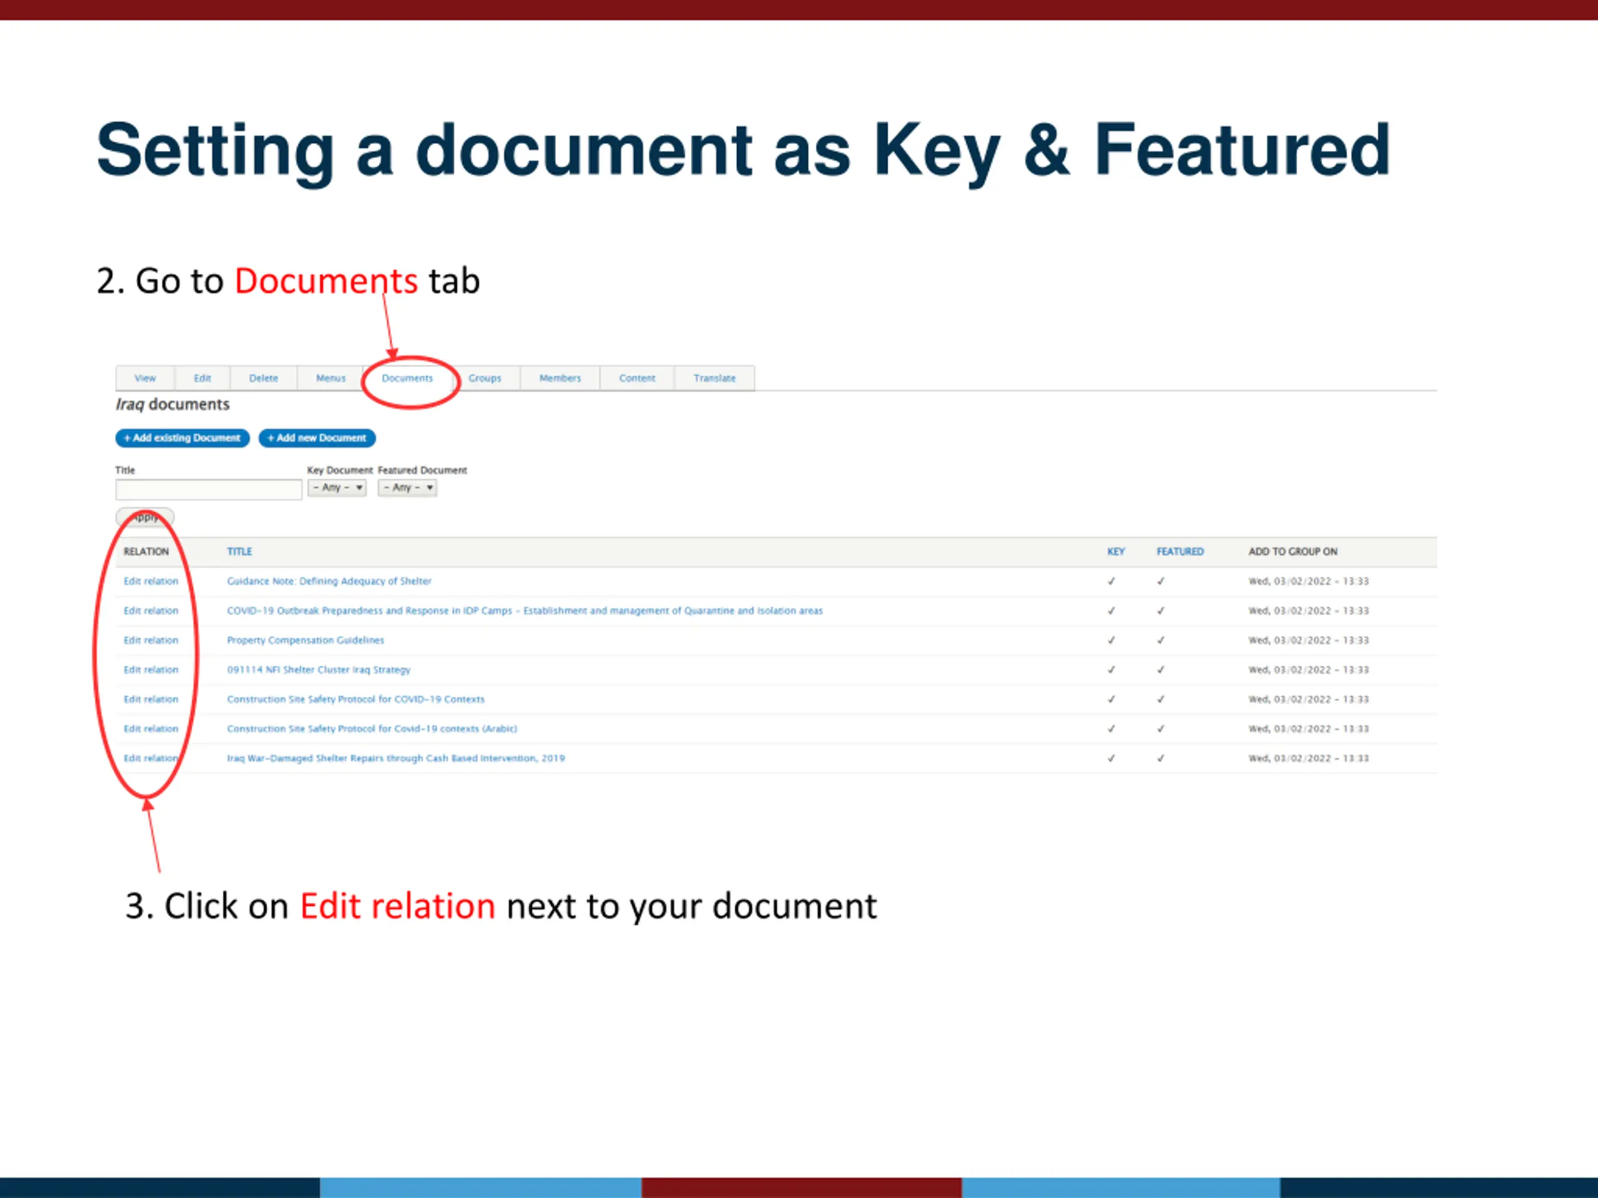Screen dimensions: 1598x1198
Task: Click Featured checkmark of Iraq War-Damaged Shelter row
Action: [x=1160, y=758]
